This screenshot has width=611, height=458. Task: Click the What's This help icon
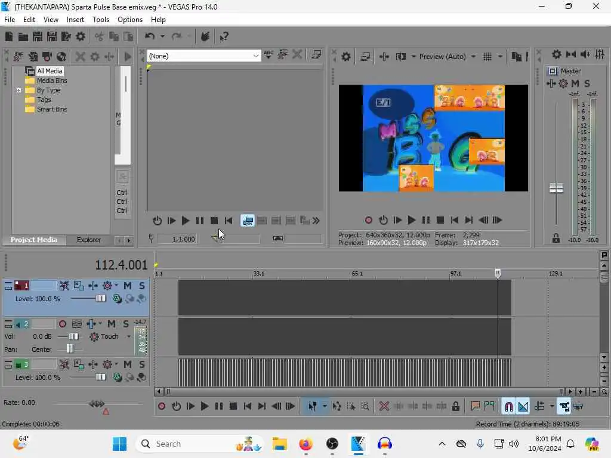(224, 36)
